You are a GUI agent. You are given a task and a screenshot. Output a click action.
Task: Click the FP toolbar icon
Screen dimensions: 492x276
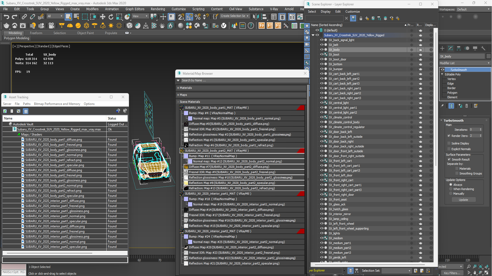coord(262,26)
